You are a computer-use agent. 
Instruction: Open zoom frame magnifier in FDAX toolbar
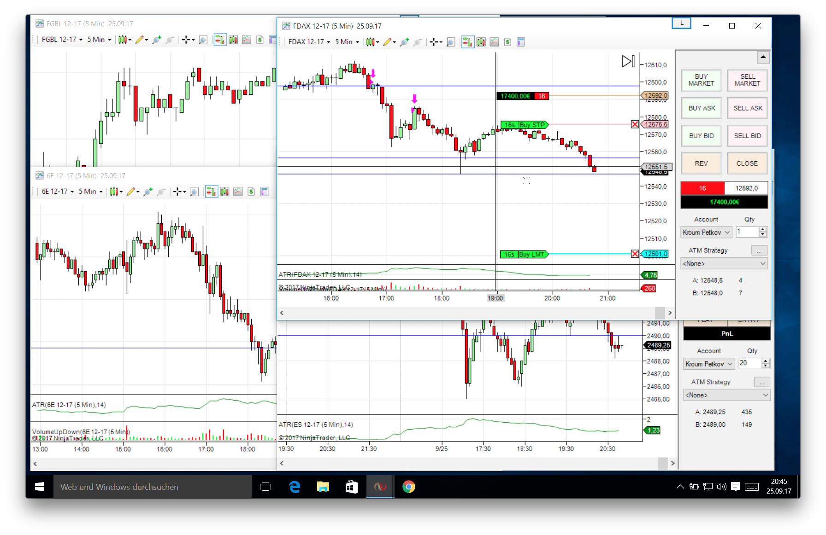(x=451, y=42)
